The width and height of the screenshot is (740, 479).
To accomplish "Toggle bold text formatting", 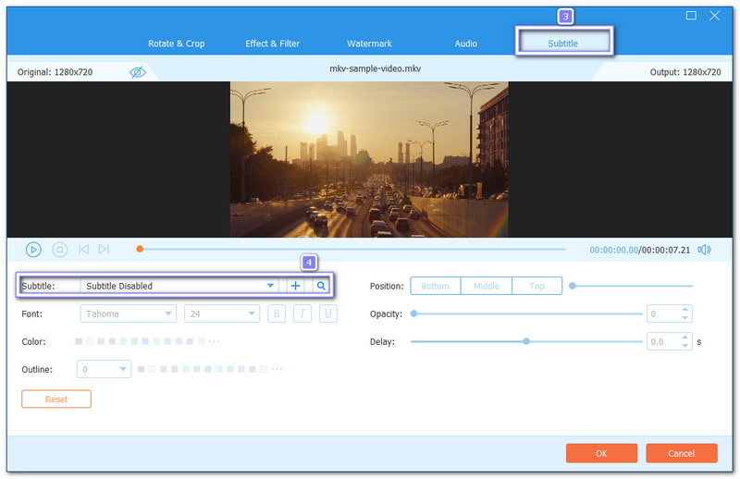I will click(276, 314).
